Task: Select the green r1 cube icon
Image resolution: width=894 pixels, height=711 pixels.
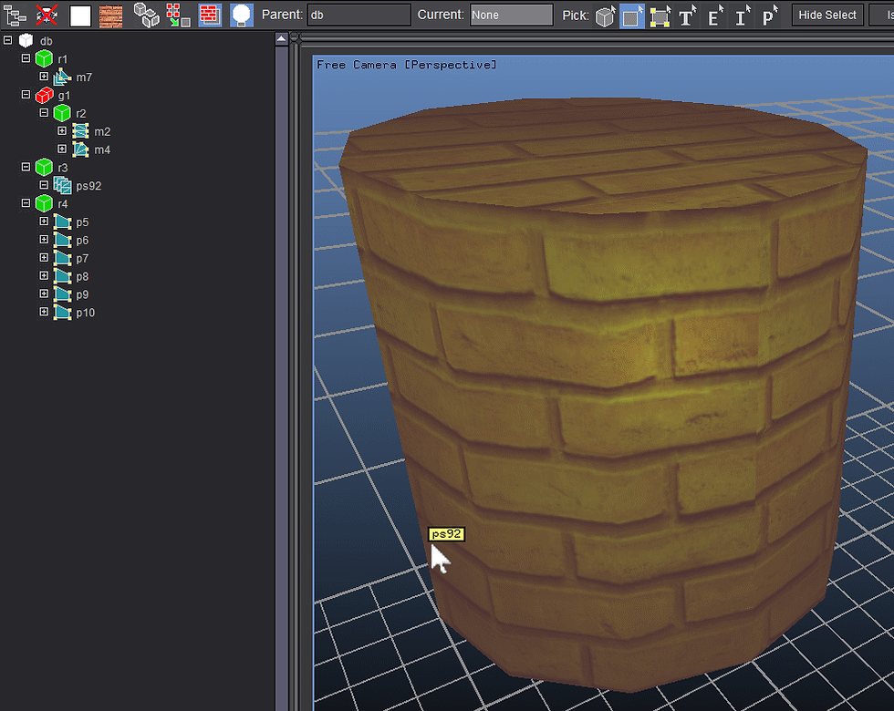Action: (44, 58)
